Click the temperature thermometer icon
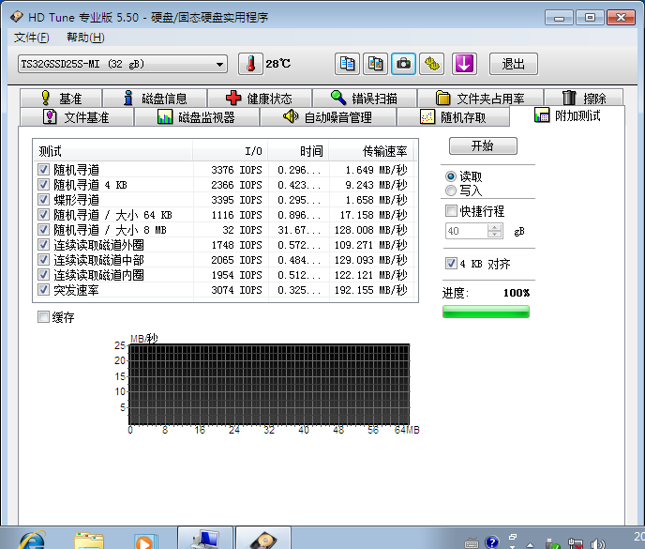Viewport: 645px width, 549px height. click(x=250, y=64)
